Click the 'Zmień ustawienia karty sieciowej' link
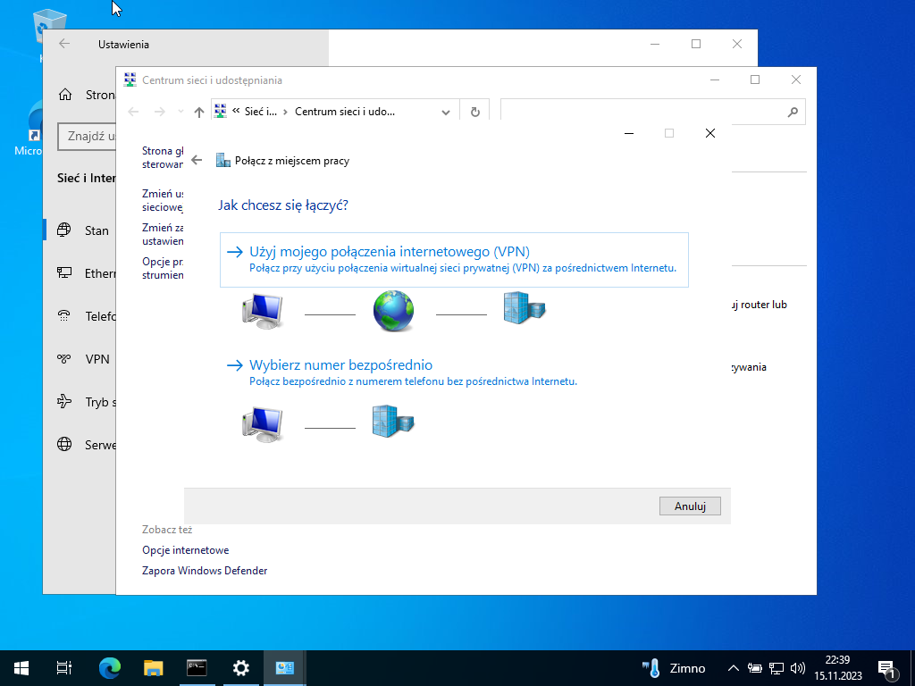 (x=163, y=200)
